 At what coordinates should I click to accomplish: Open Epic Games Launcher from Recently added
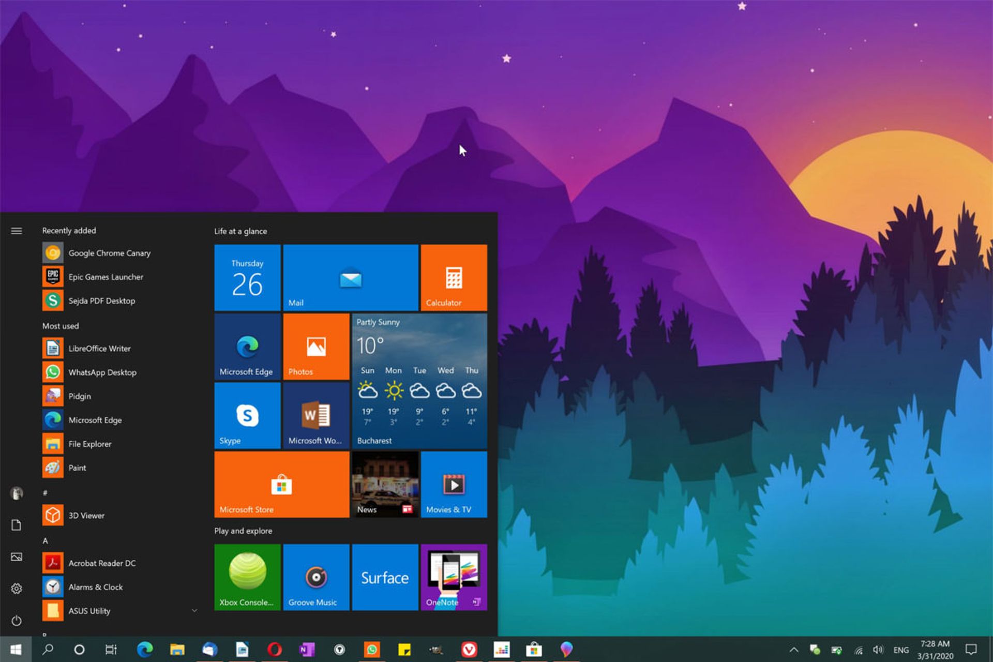pos(106,277)
